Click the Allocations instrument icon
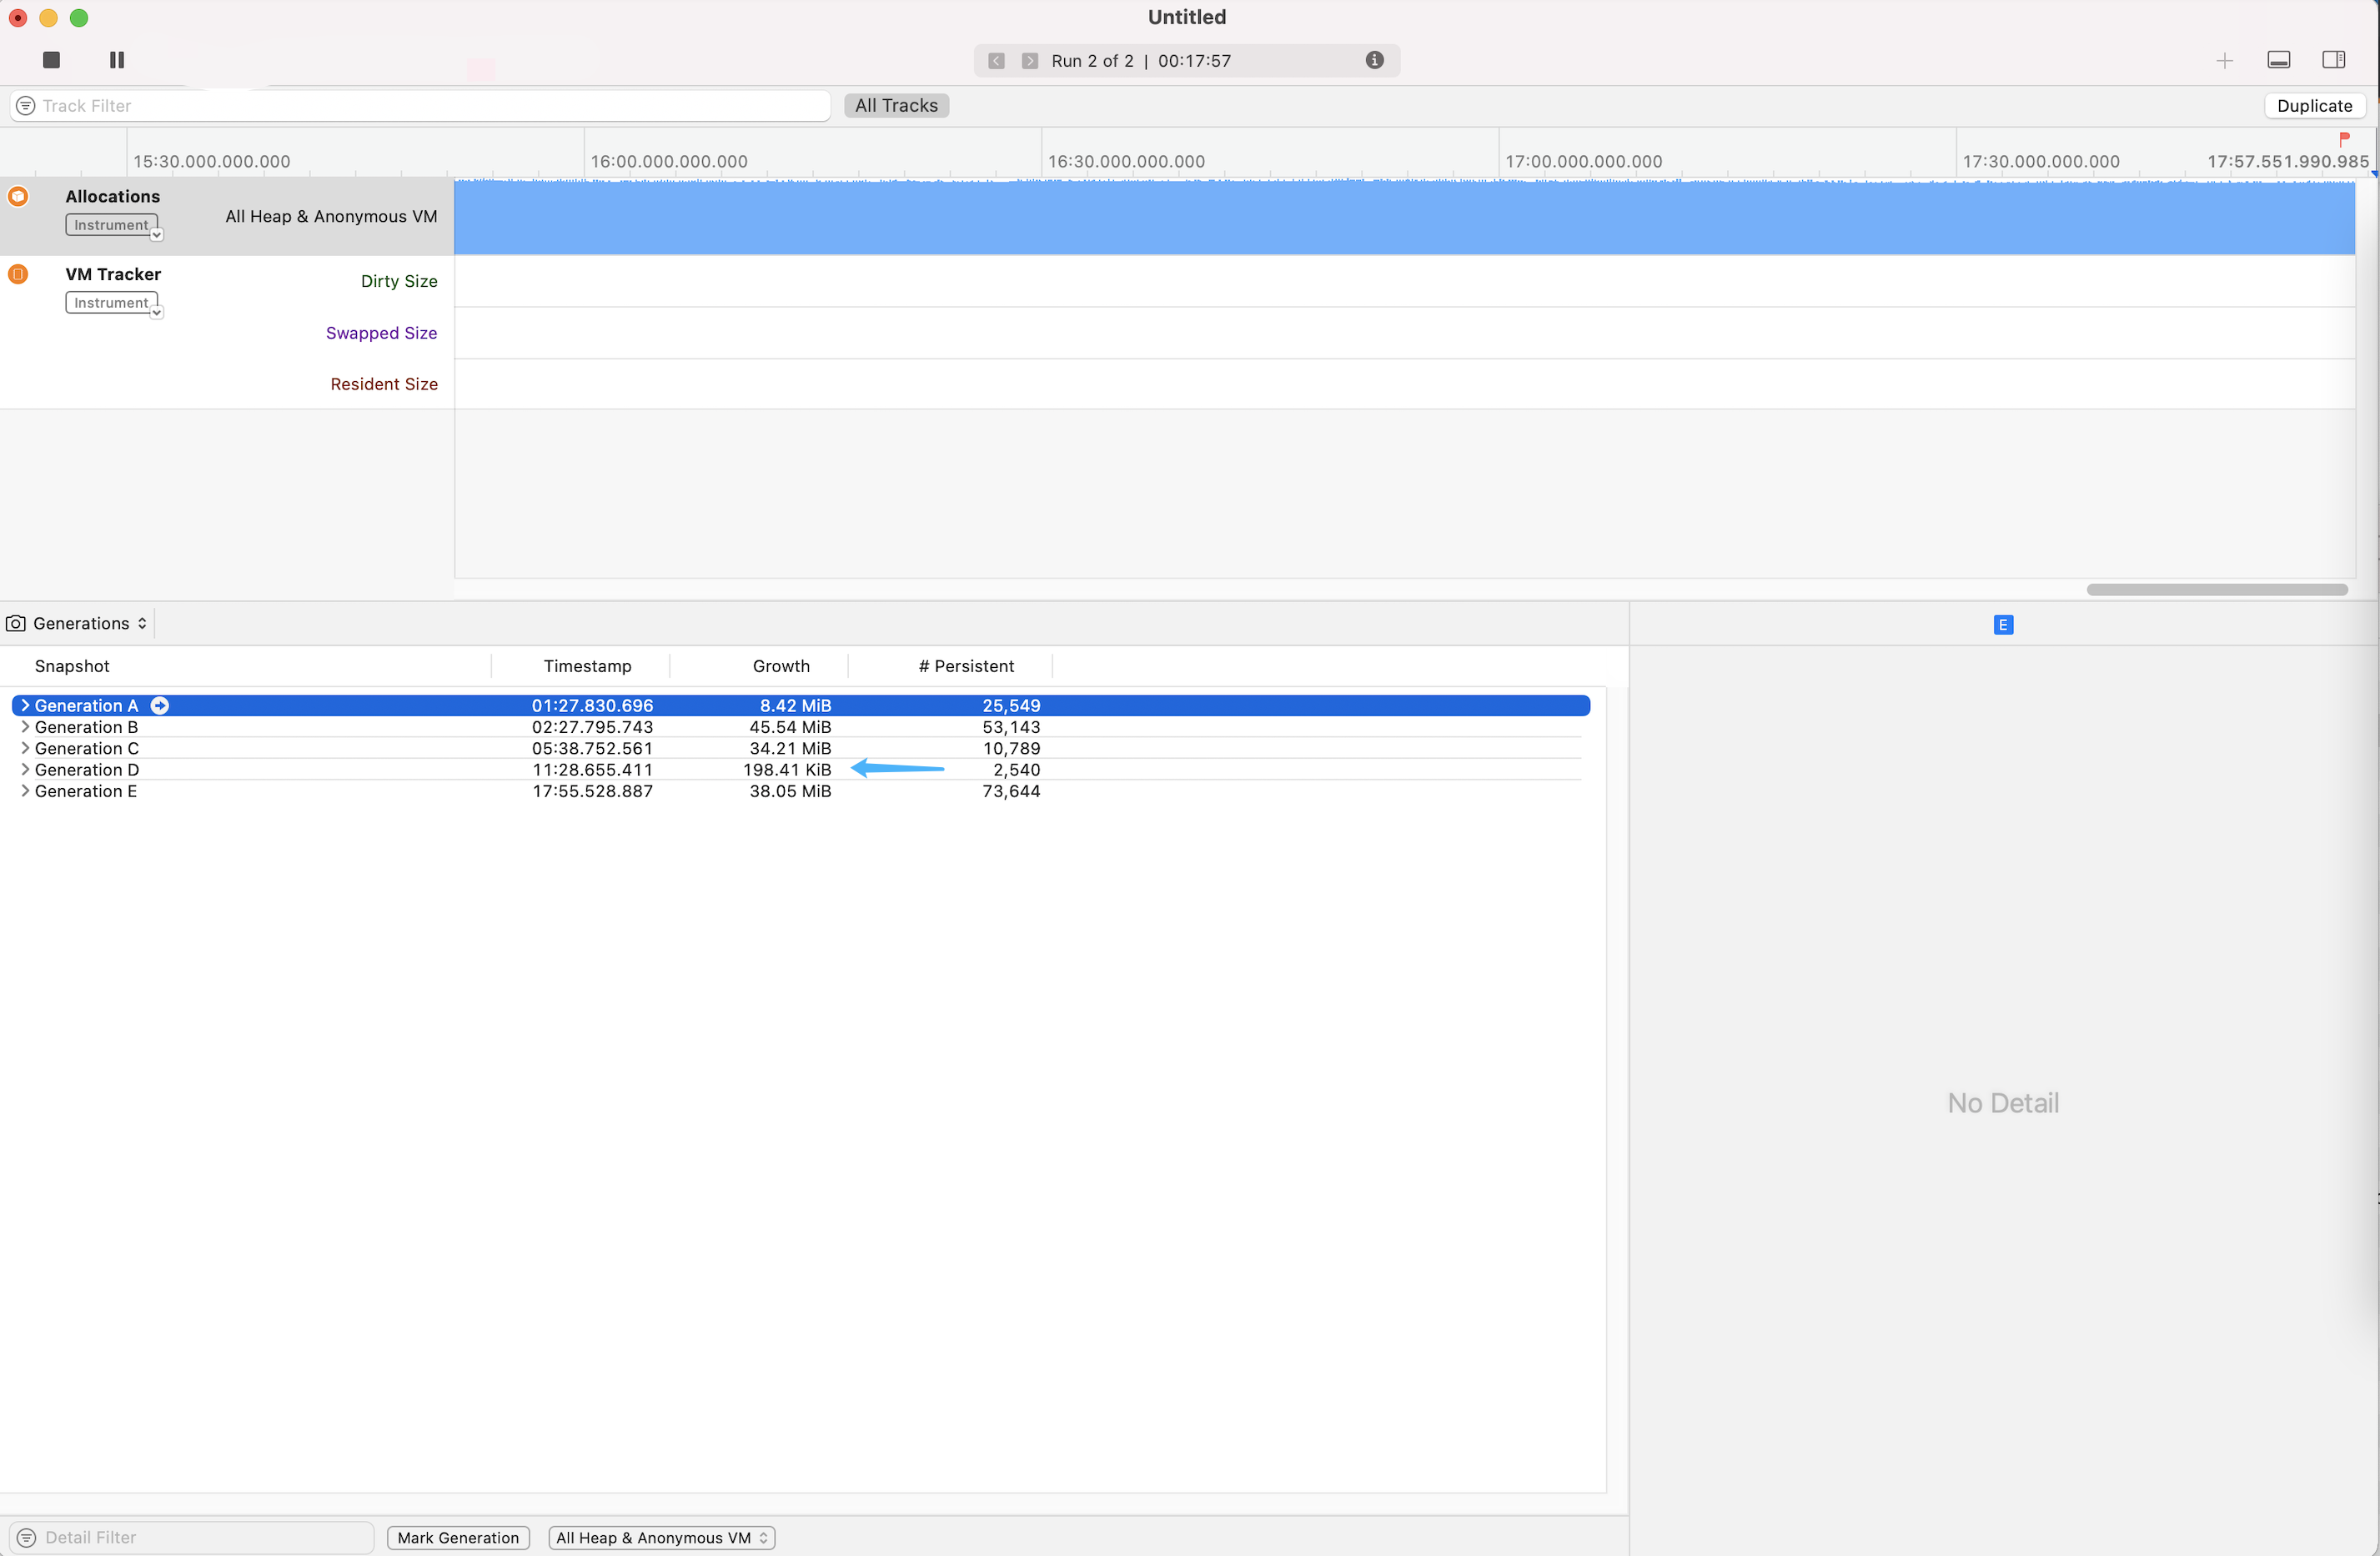Viewport: 2380px width, 1556px height. pos(18,196)
